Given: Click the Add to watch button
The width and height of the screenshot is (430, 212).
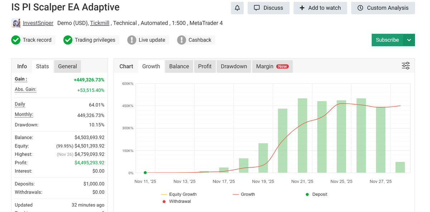Looking at the screenshot, I should coord(320,8).
